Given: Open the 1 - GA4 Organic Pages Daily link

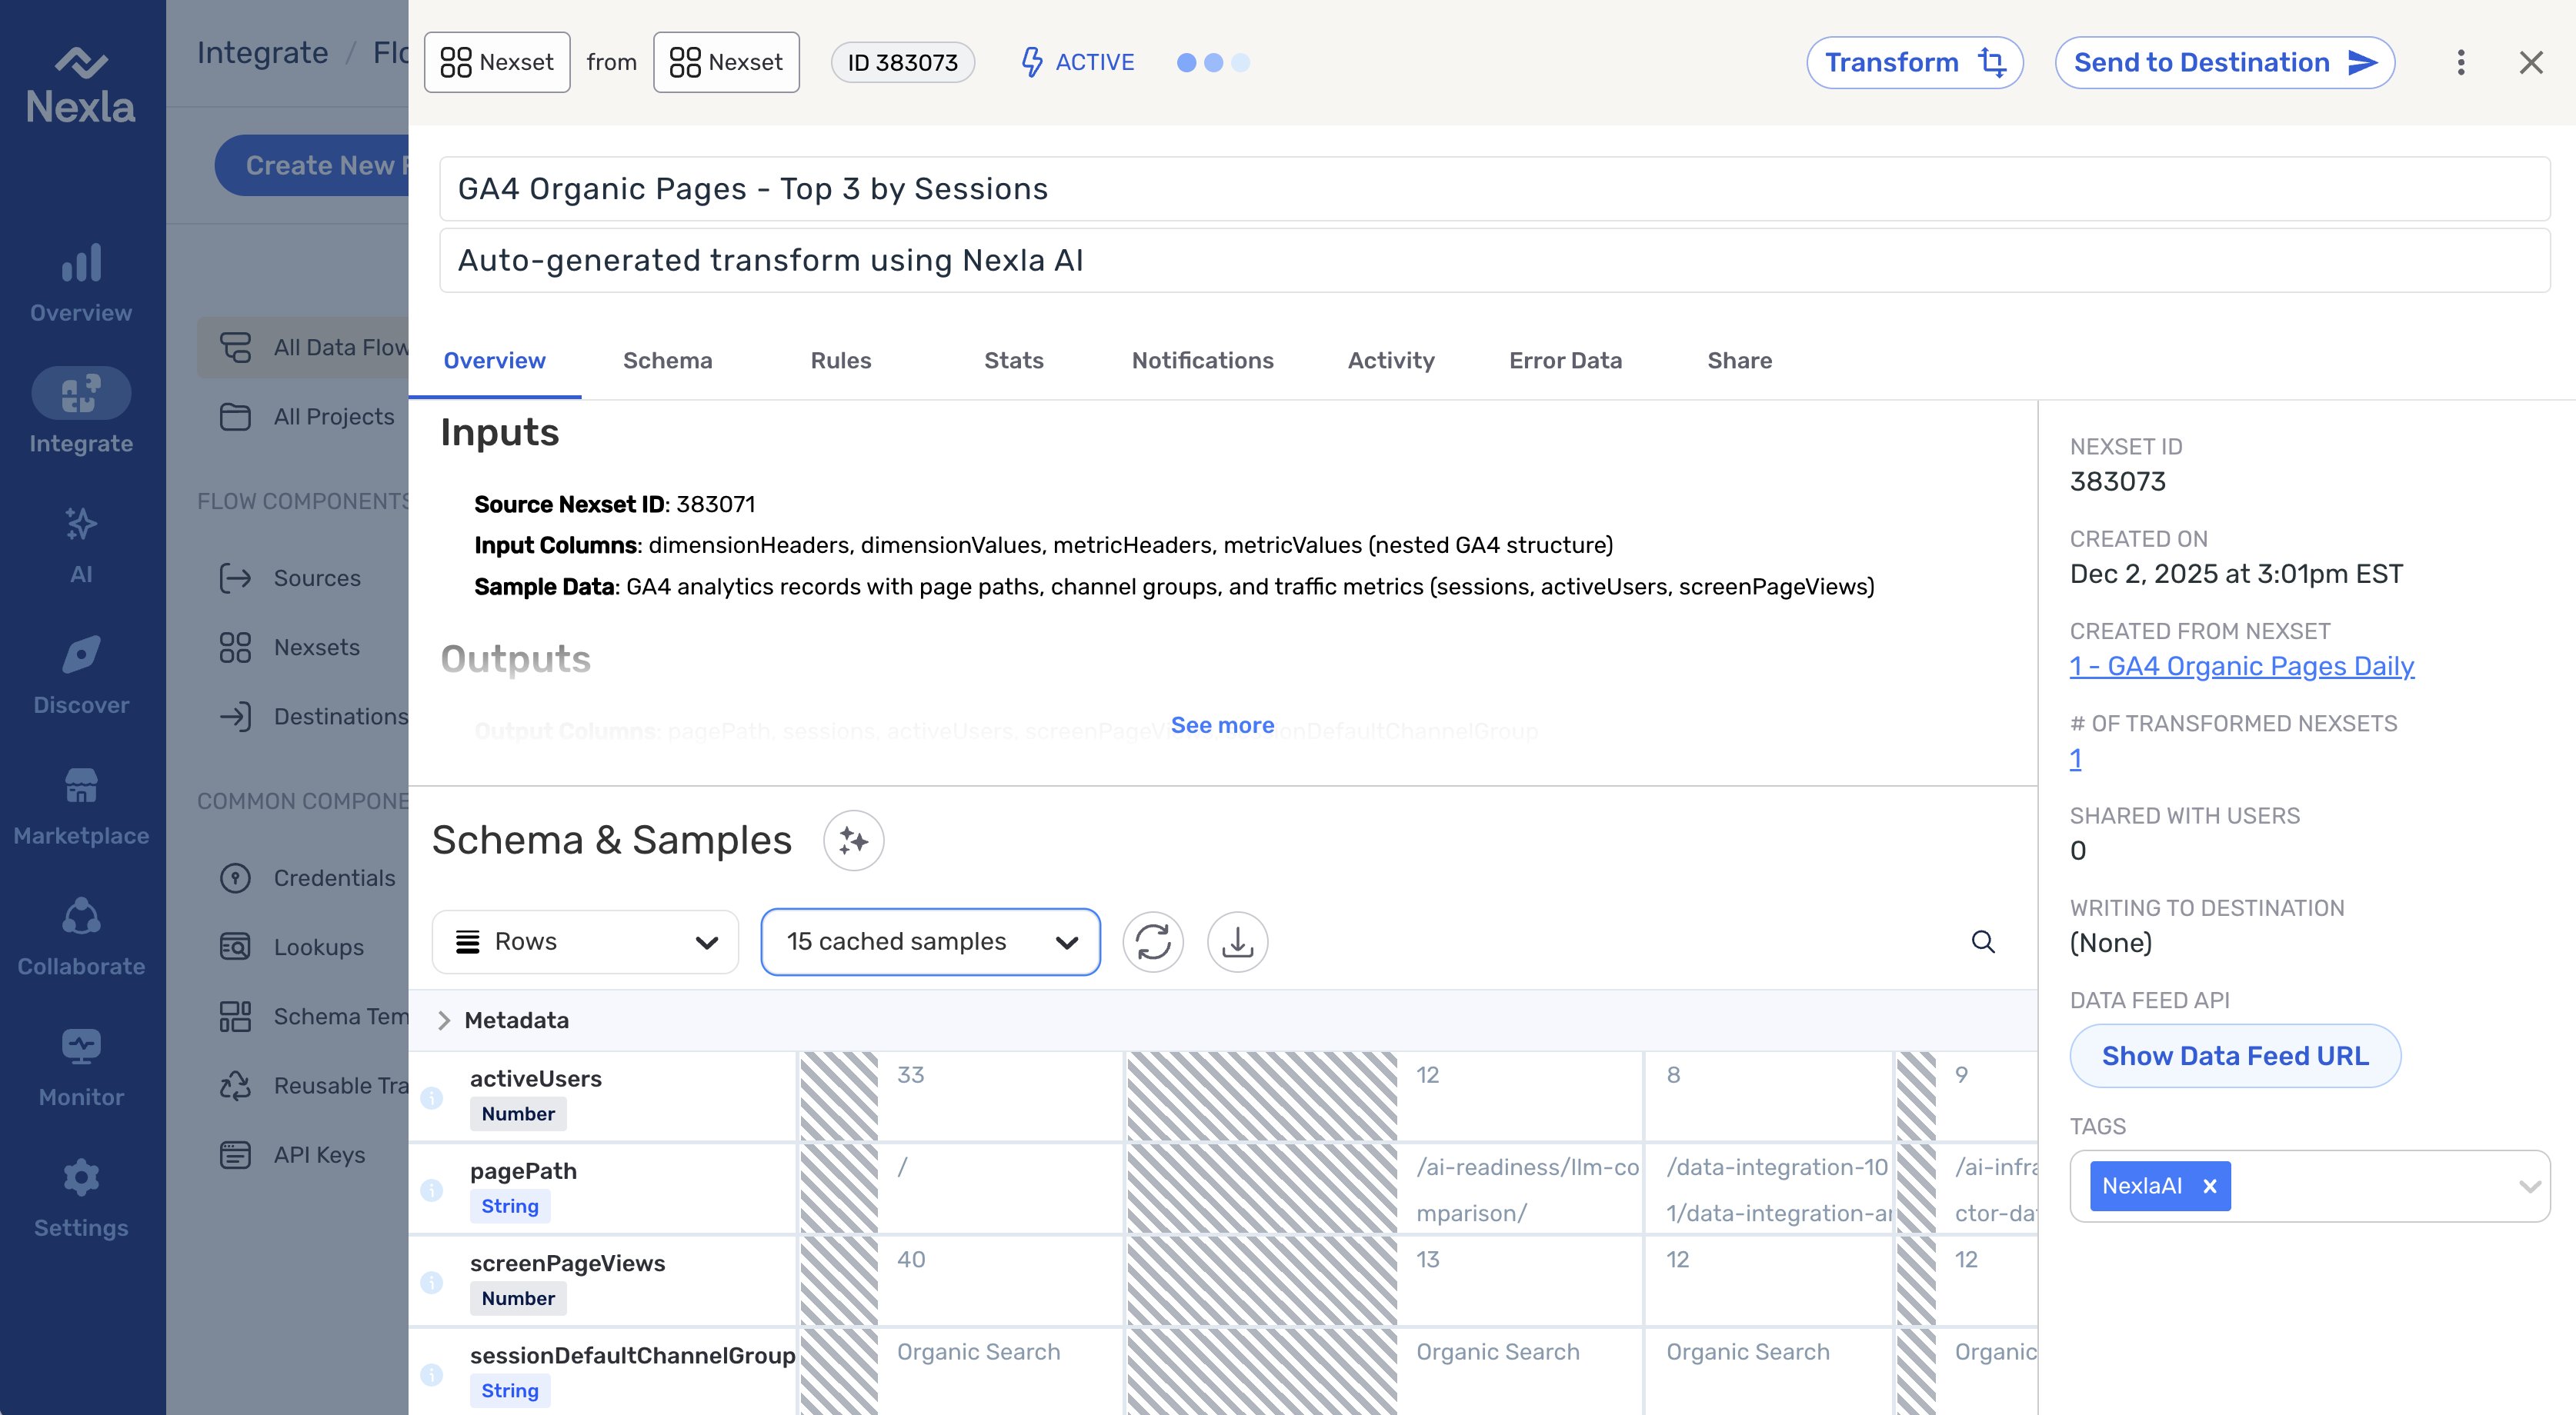Looking at the screenshot, I should (2241, 667).
